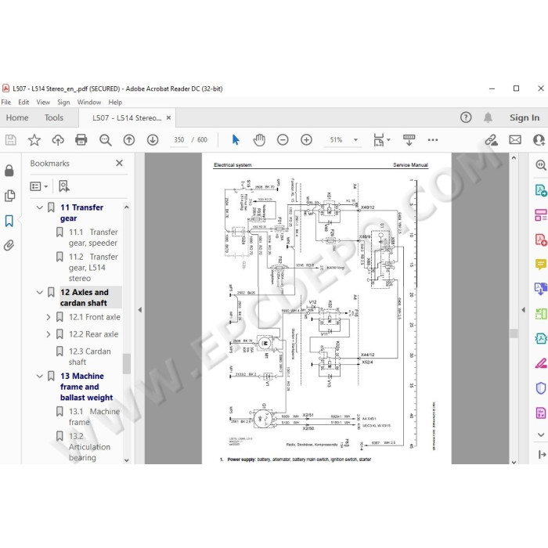
Task: Click the Save file icon
Action: click(x=11, y=140)
